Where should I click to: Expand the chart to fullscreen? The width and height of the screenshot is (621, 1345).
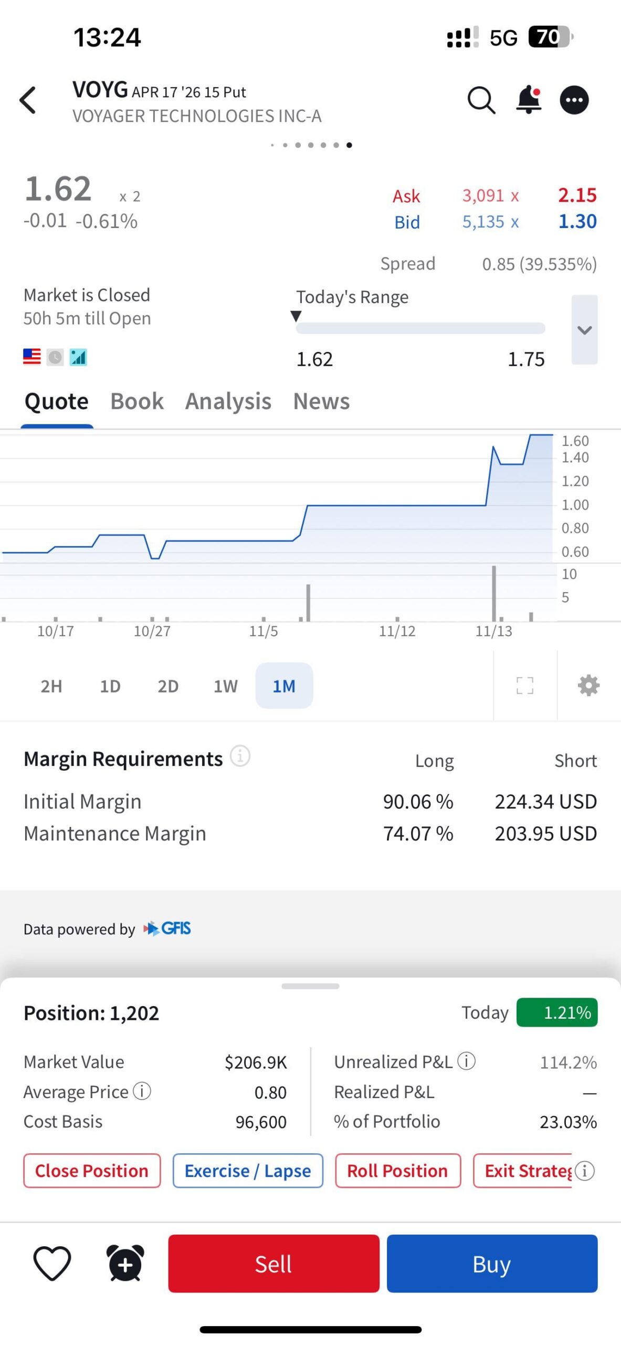point(525,685)
